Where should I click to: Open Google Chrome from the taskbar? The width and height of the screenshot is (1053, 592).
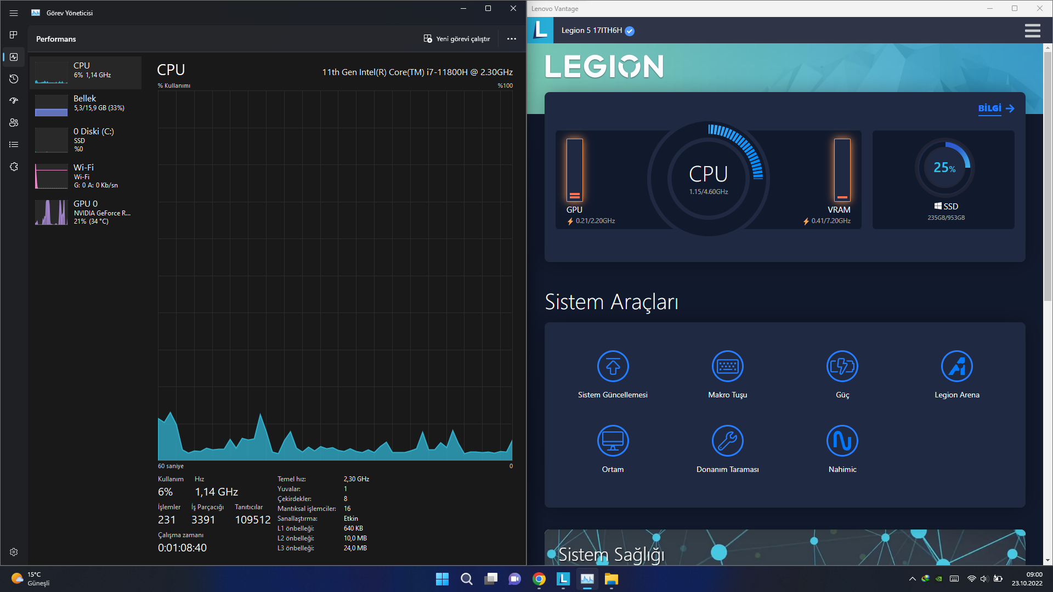[x=539, y=579]
